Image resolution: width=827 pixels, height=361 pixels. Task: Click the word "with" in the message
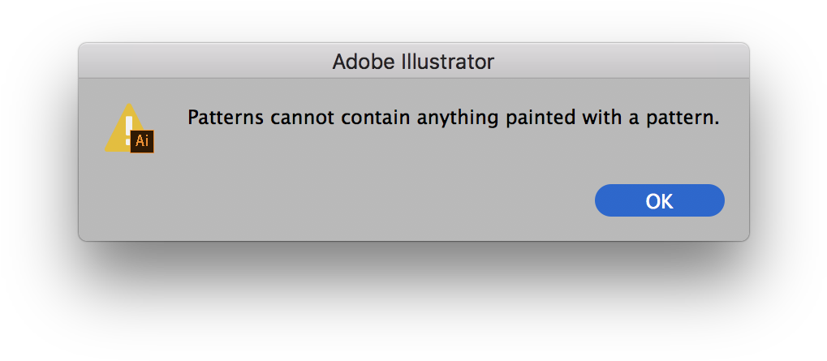602,118
